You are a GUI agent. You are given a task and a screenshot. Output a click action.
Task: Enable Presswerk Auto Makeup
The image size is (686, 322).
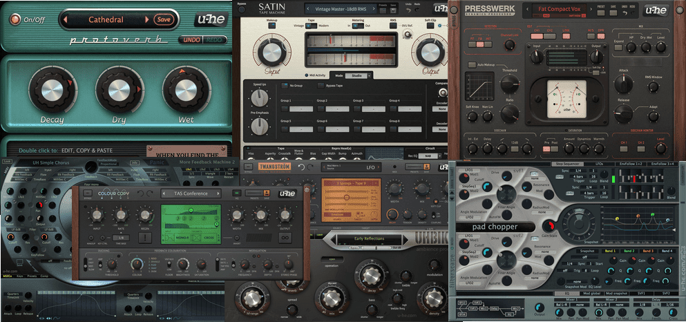click(x=472, y=65)
